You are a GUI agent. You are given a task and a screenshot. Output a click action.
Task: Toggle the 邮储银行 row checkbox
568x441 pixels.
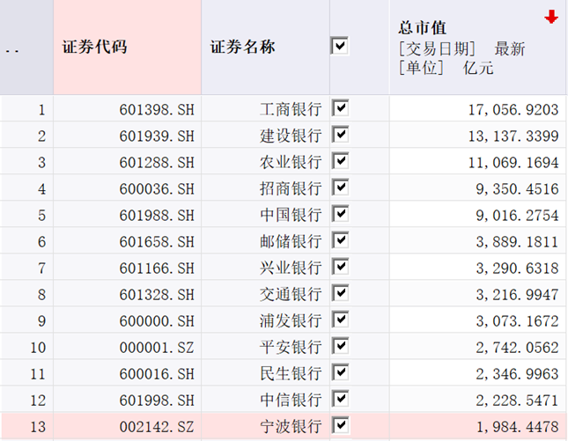point(340,240)
